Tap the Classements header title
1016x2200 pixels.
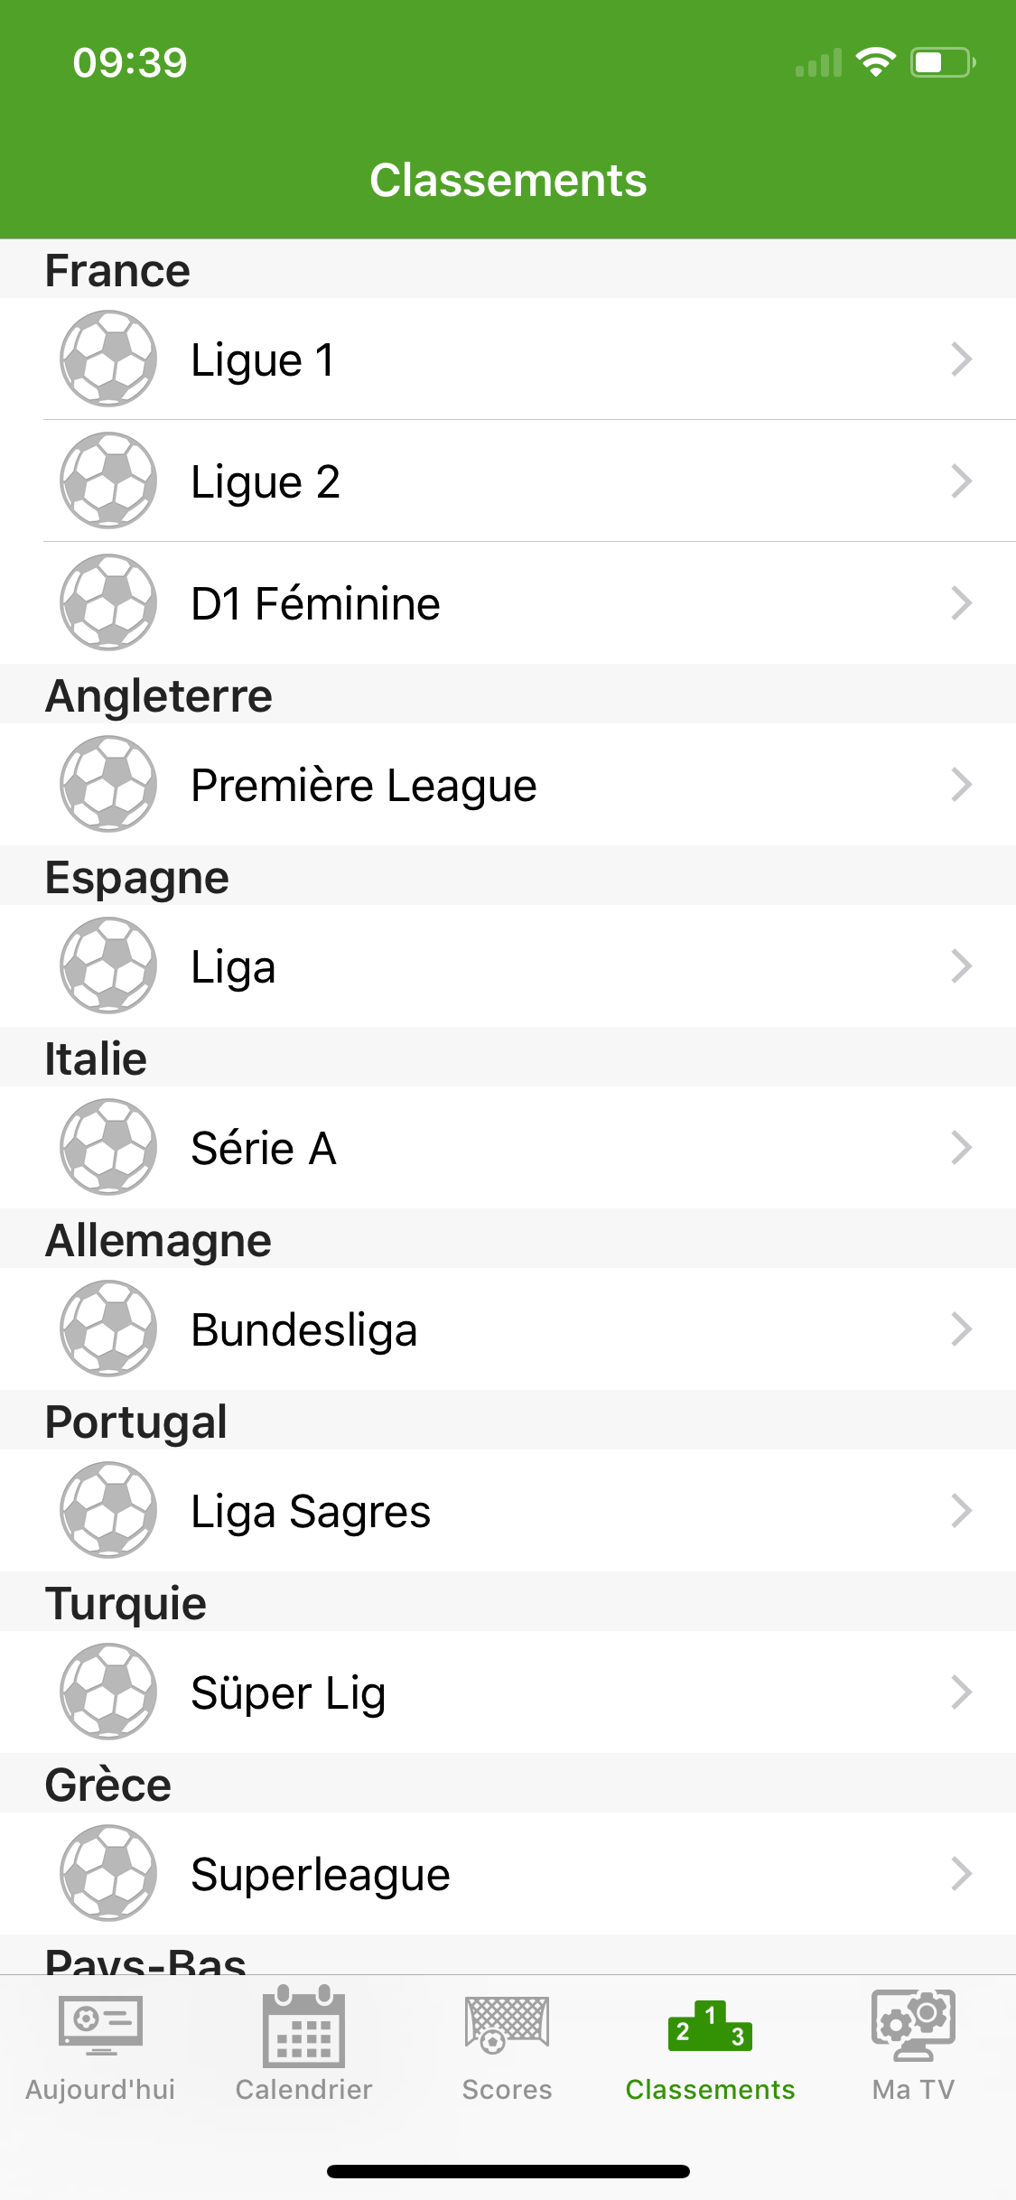[x=508, y=180]
